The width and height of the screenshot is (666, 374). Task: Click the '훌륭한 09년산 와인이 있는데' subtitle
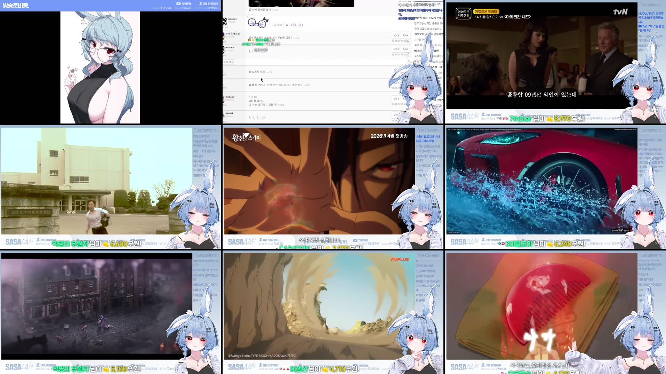pyautogui.click(x=541, y=94)
